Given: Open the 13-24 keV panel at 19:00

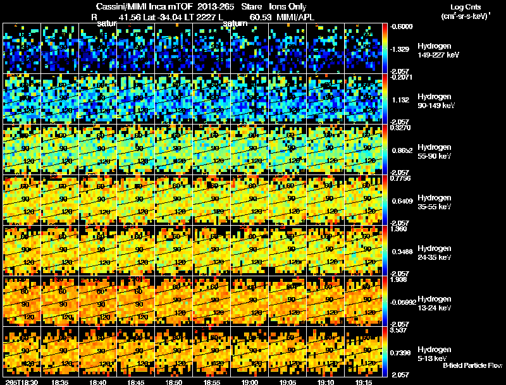Looking at the screenshot, I should pyautogui.click(x=249, y=302).
